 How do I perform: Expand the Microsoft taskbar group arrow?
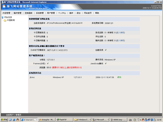click(108, 120)
